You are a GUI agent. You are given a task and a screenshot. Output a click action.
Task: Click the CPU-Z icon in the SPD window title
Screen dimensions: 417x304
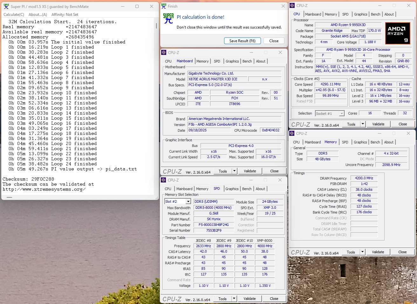point(164,180)
